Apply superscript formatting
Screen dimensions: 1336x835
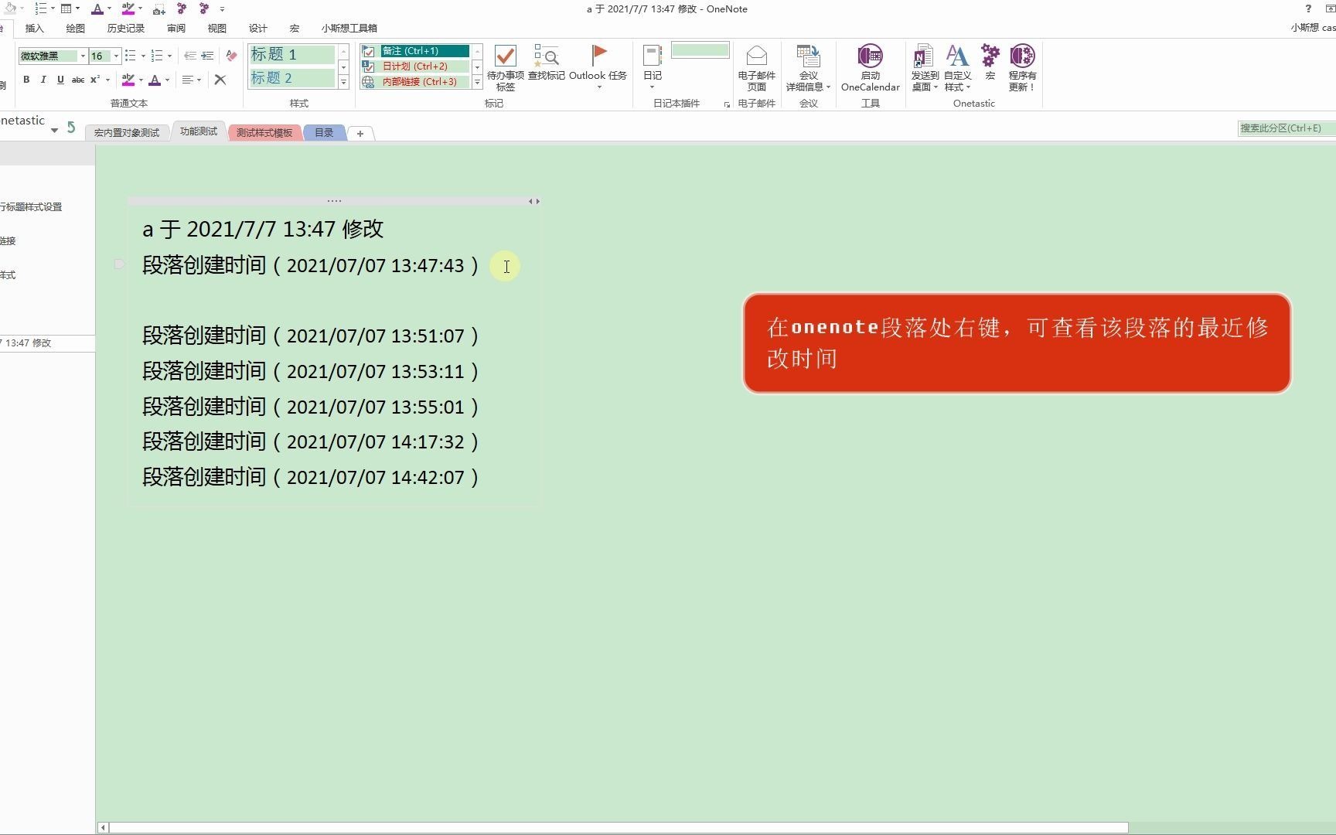(x=95, y=80)
